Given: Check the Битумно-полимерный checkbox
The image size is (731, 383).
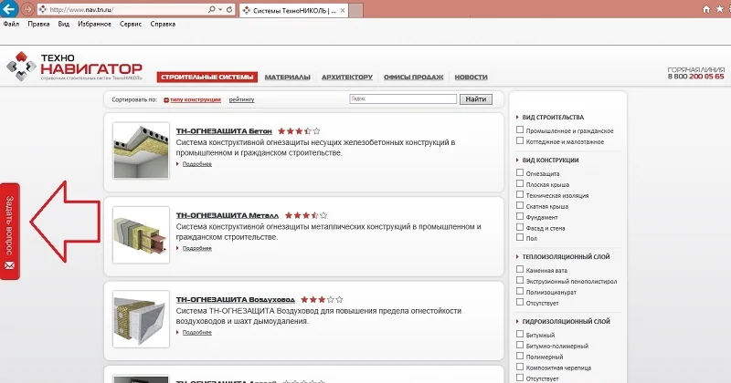Looking at the screenshot, I should click(x=520, y=345).
